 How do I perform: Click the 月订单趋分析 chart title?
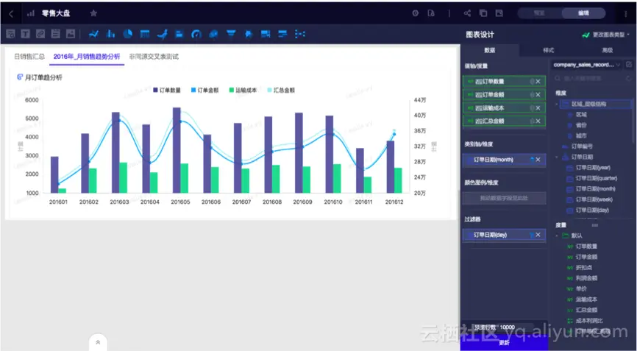point(43,77)
